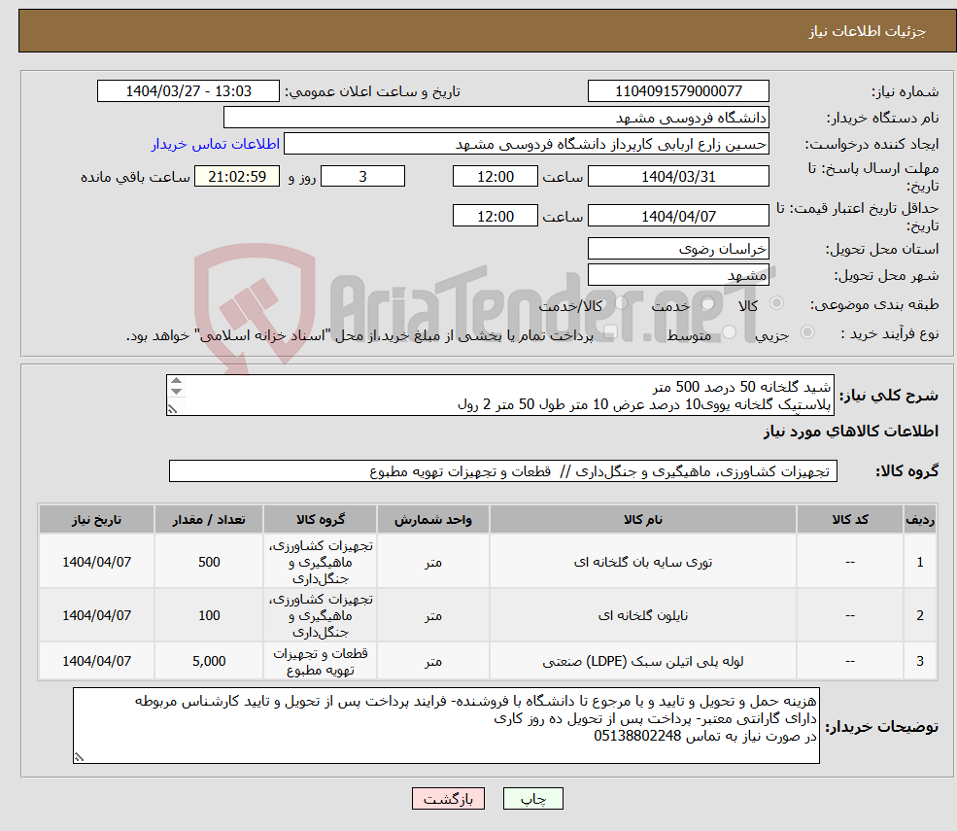Click the price validity date field 1404/04/07
Viewport: 957px width, 831px height.
point(678,216)
